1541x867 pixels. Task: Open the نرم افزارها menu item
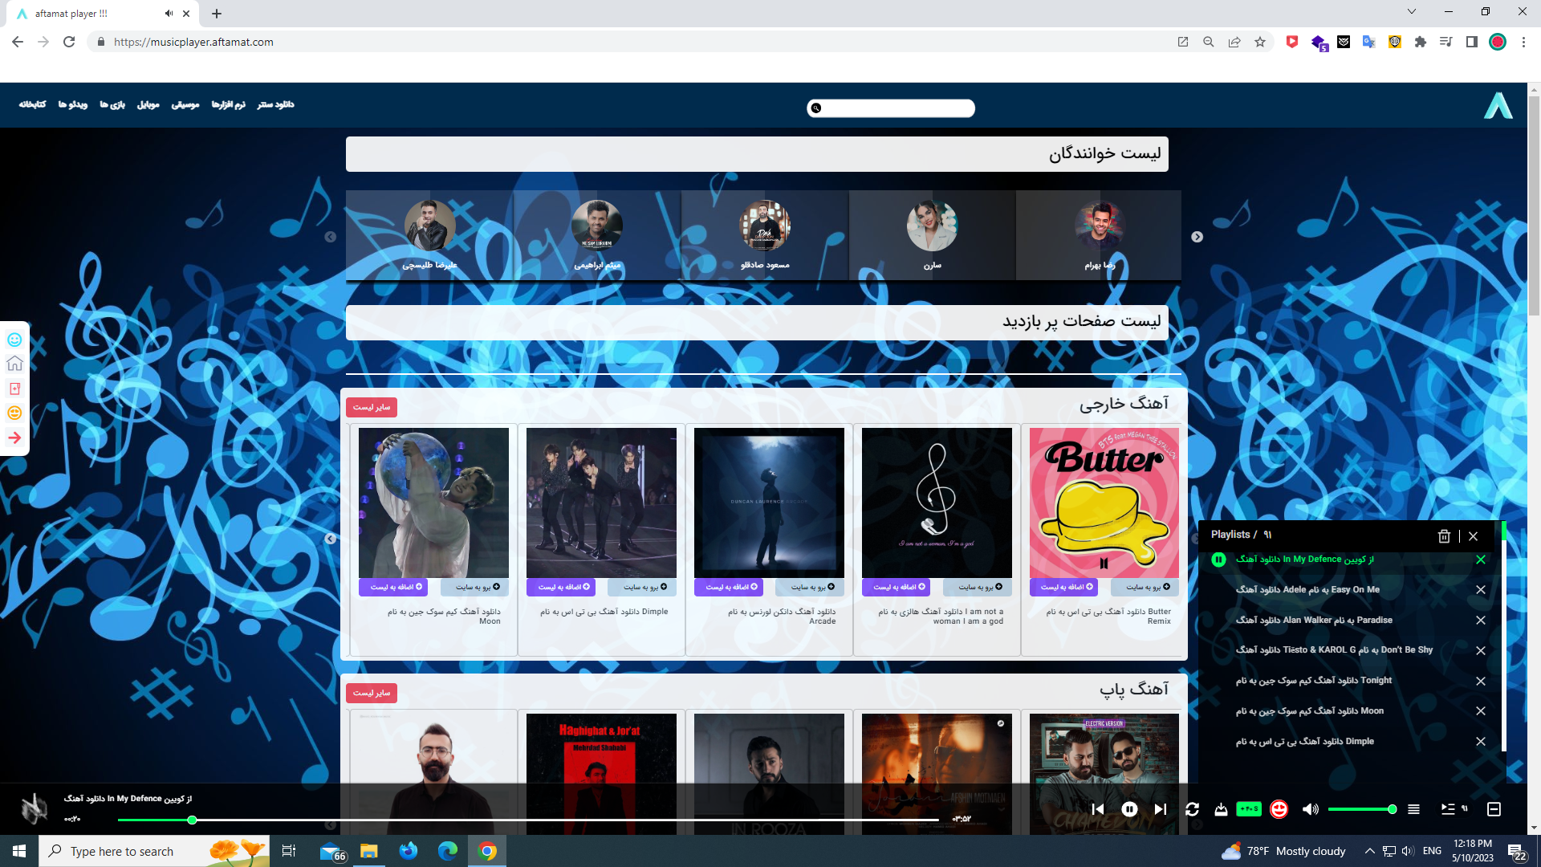(x=228, y=104)
